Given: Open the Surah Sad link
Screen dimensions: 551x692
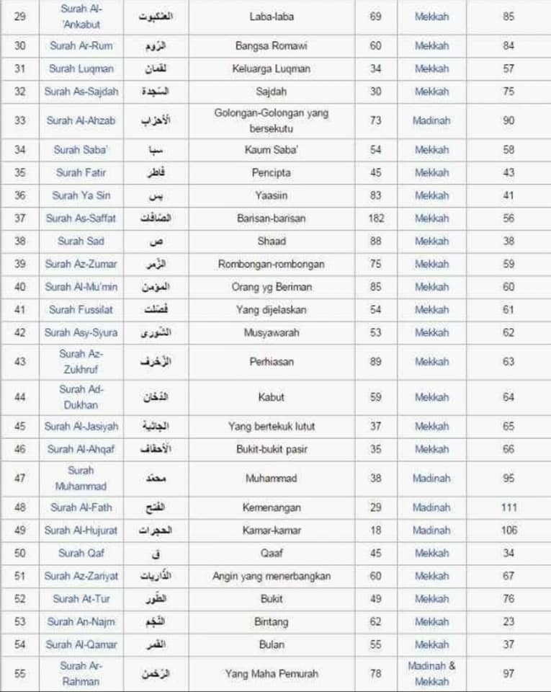Looking at the screenshot, I should click(81, 241).
